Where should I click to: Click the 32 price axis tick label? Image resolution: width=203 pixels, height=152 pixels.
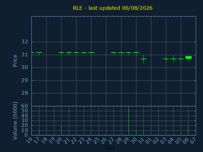[x=25, y=42]
